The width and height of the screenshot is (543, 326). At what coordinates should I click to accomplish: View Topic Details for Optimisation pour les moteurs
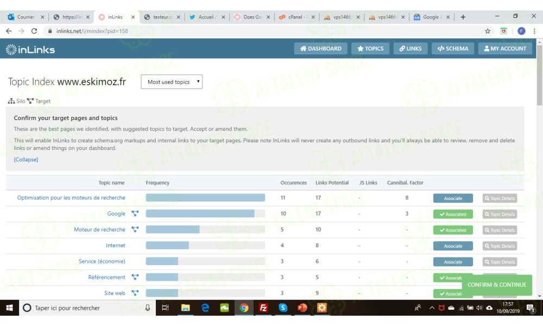click(500, 198)
